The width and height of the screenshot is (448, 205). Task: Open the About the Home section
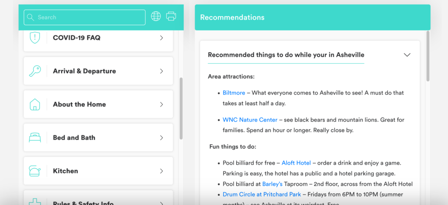tap(98, 104)
